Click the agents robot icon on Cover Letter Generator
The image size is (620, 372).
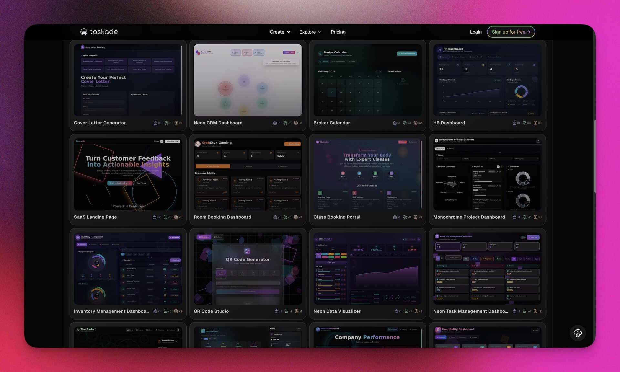click(155, 123)
